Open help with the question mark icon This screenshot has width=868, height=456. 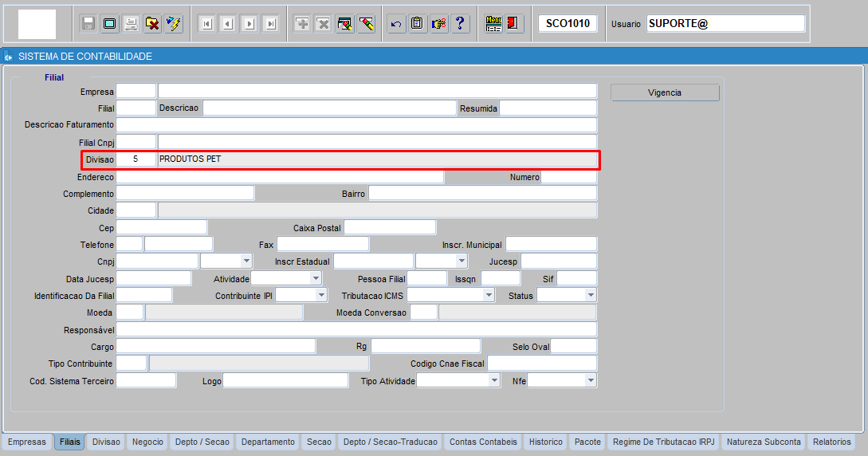click(x=460, y=24)
